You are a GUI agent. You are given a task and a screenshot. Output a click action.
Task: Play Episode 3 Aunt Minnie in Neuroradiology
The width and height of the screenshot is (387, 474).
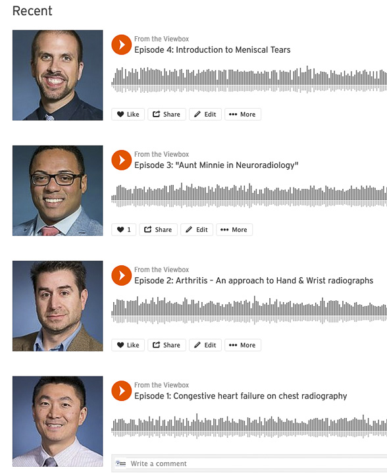[122, 160]
